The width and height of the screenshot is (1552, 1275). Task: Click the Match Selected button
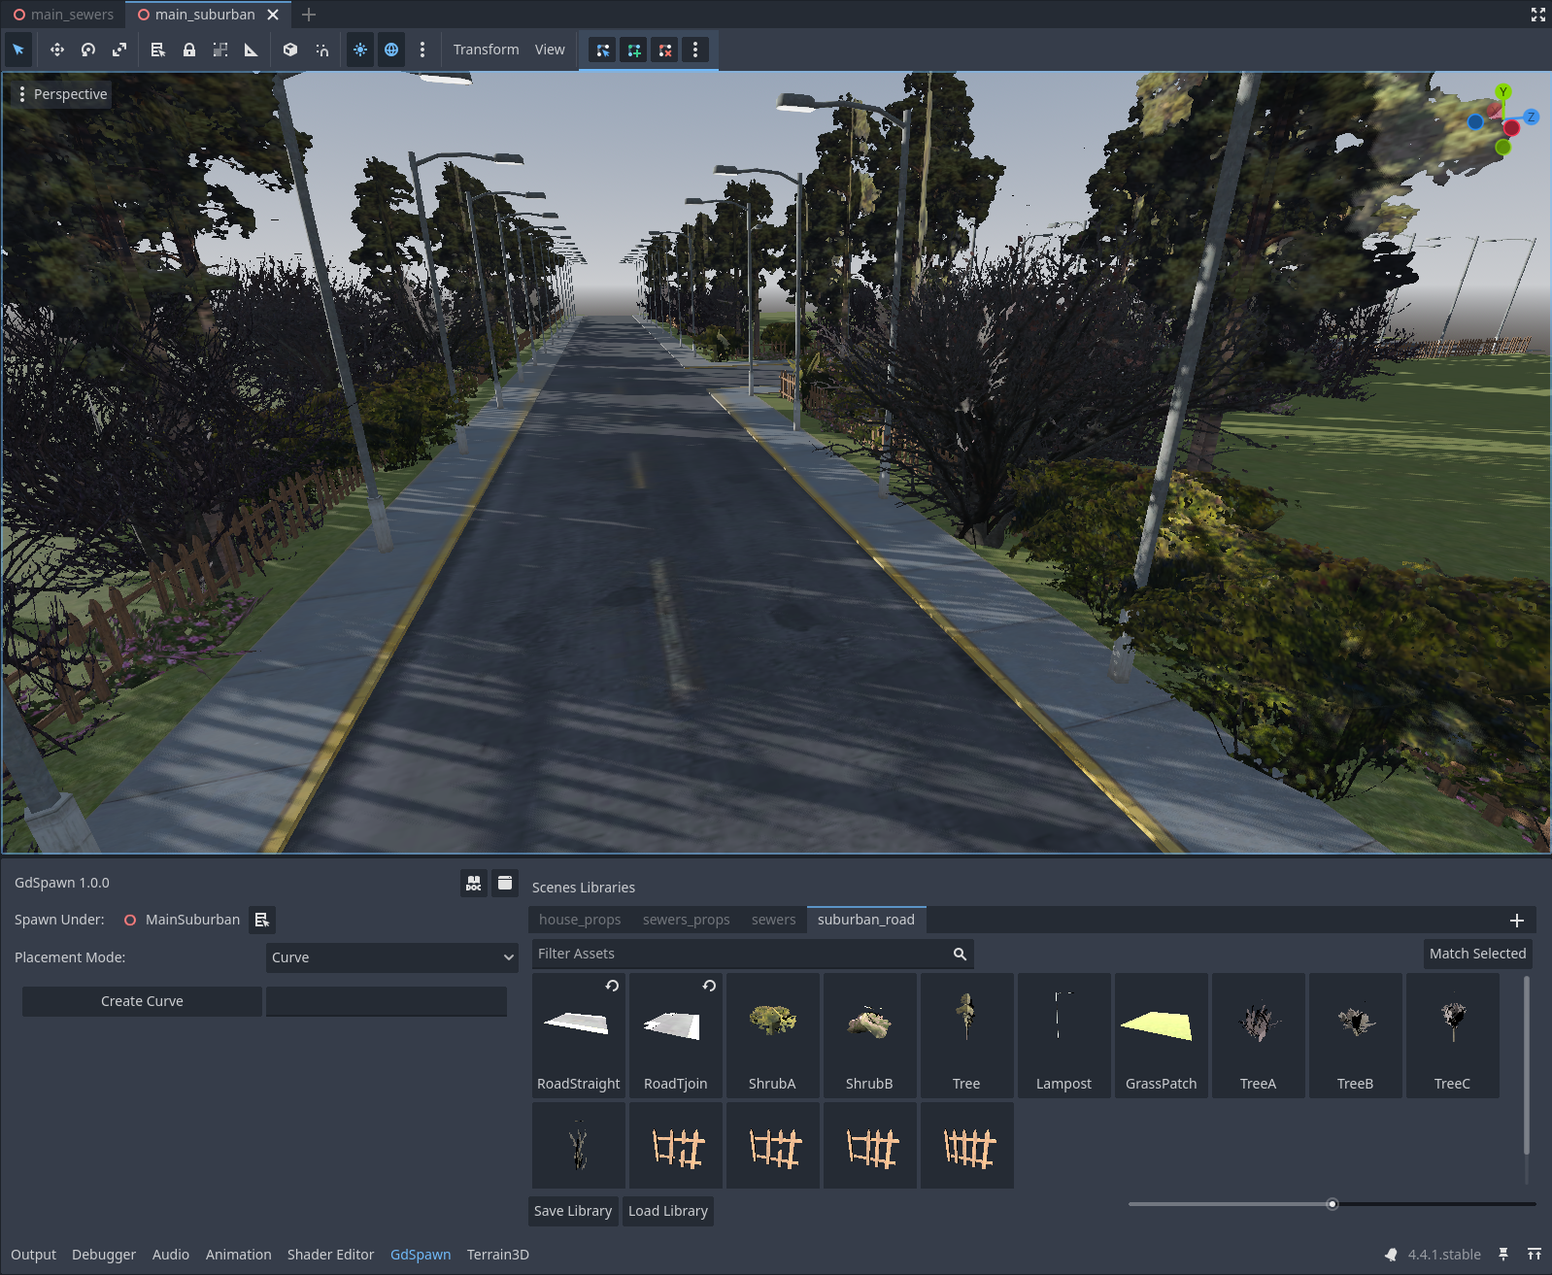[1478, 954]
